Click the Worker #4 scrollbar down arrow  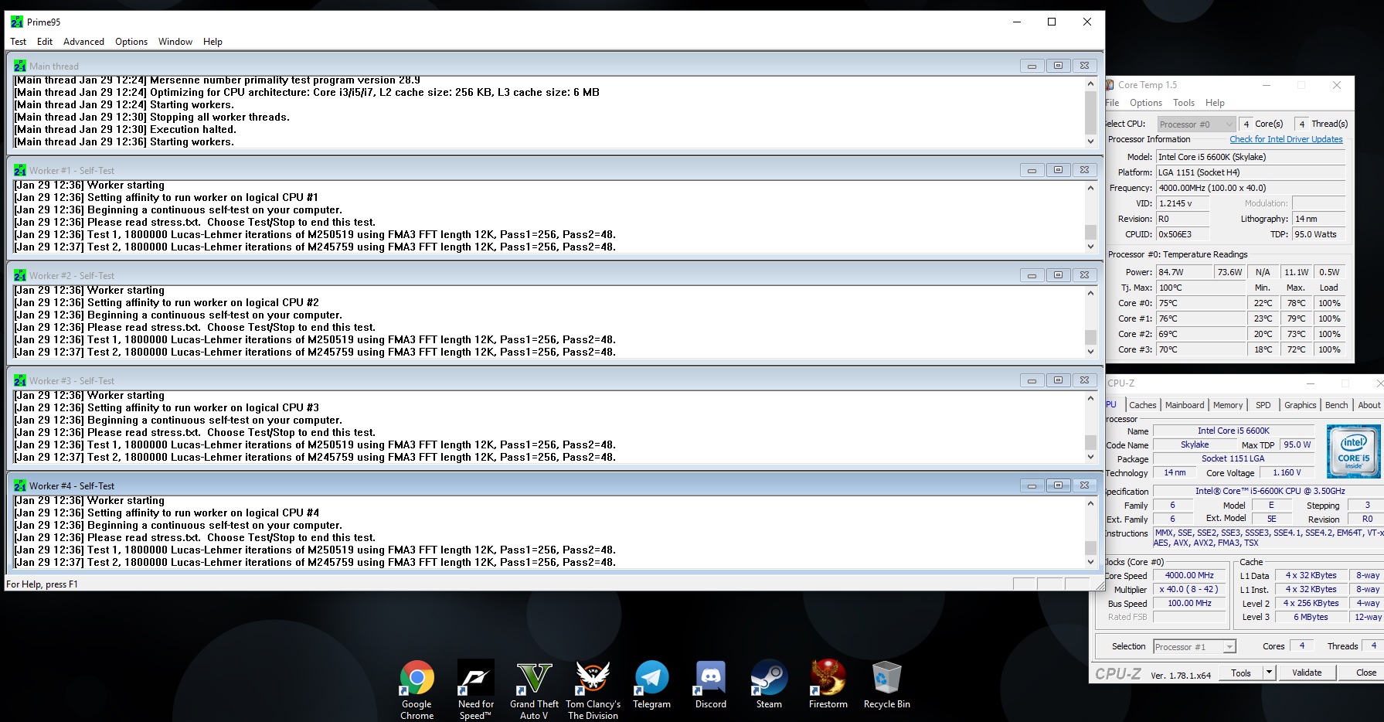coord(1090,562)
